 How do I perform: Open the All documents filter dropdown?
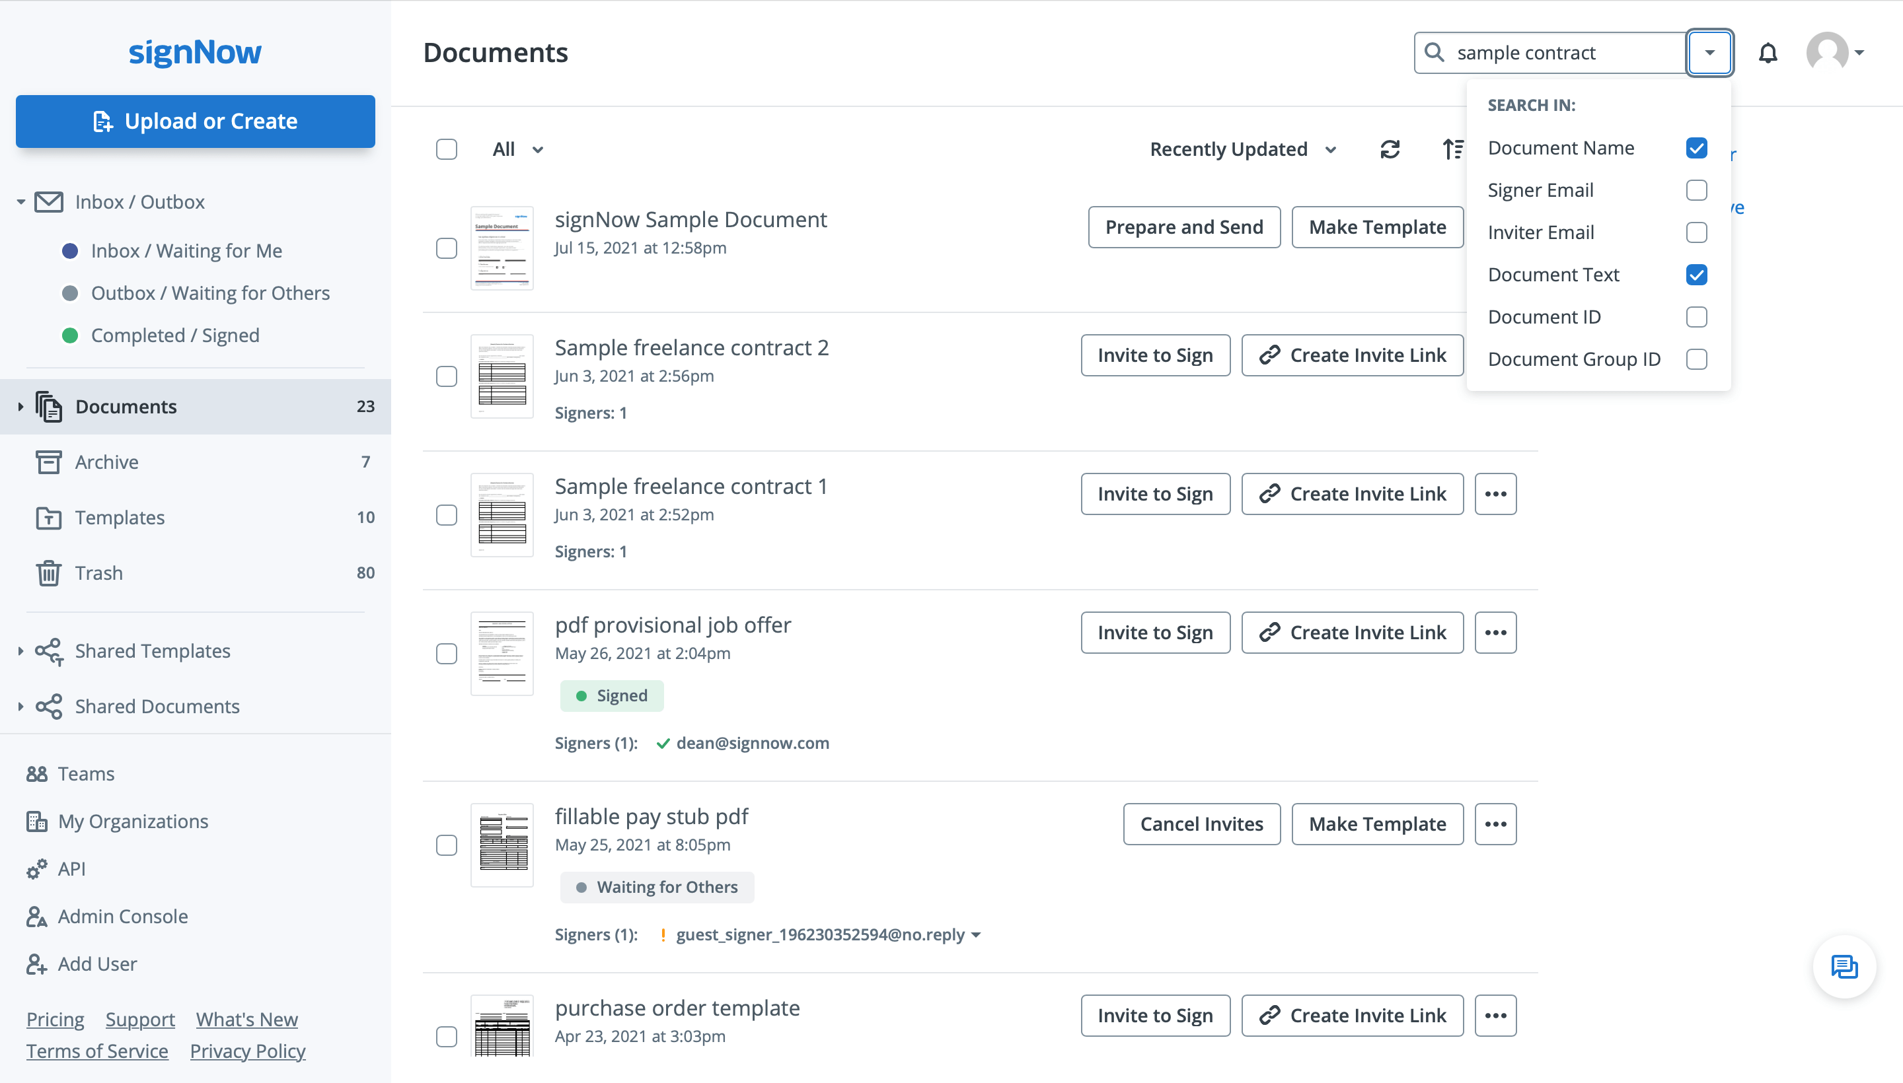515,149
